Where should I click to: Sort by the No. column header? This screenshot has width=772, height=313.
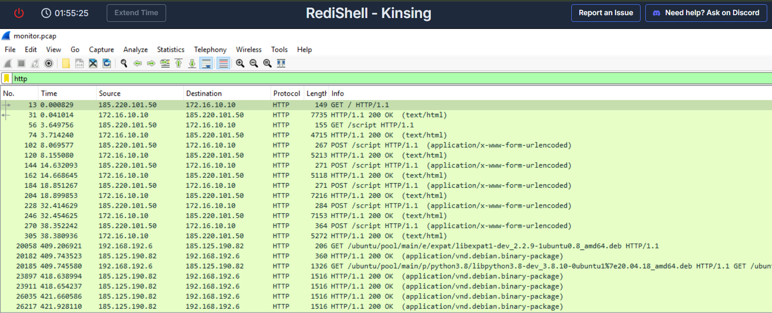click(x=19, y=93)
